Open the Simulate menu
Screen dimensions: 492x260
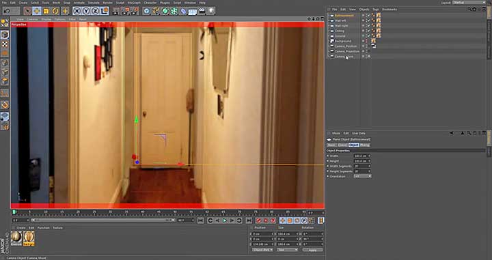(94, 3)
